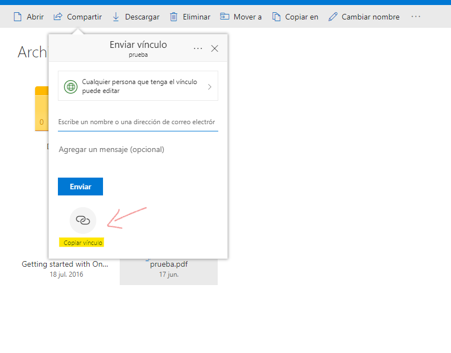Click the Copiar en pages icon
This screenshot has width=451, height=353.
(276, 17)
